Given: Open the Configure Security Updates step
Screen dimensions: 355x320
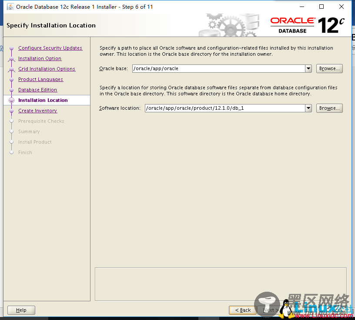Looking at the screenshot, I should (50, 48).
